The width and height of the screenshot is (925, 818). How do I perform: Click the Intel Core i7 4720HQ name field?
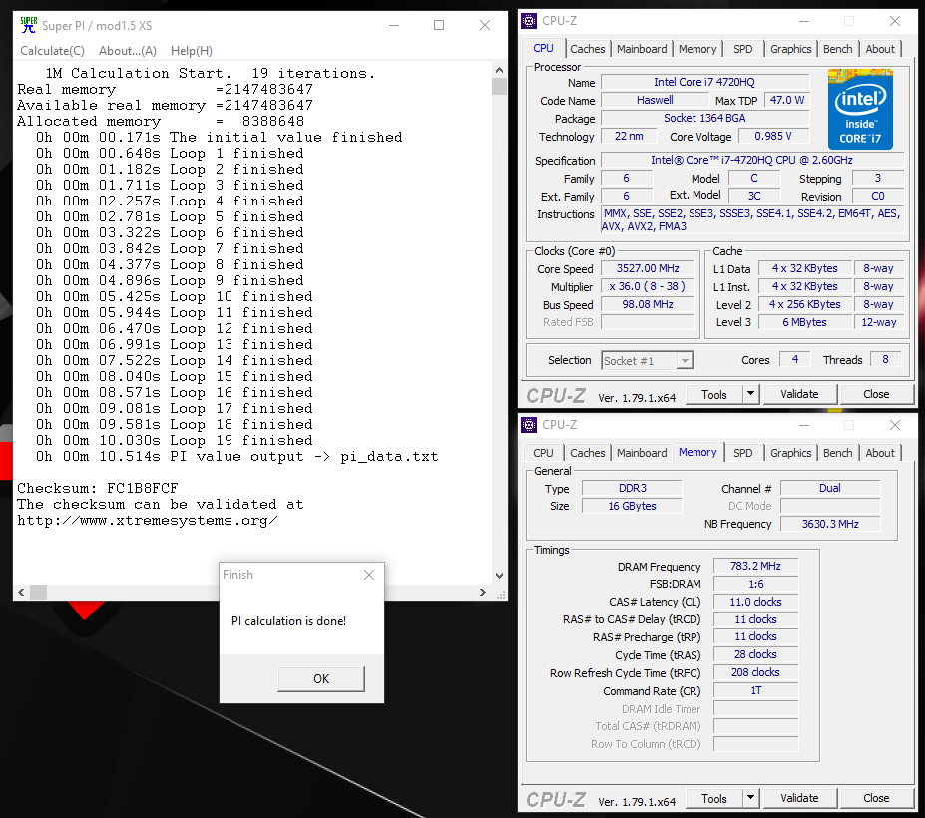coord(704,82)
